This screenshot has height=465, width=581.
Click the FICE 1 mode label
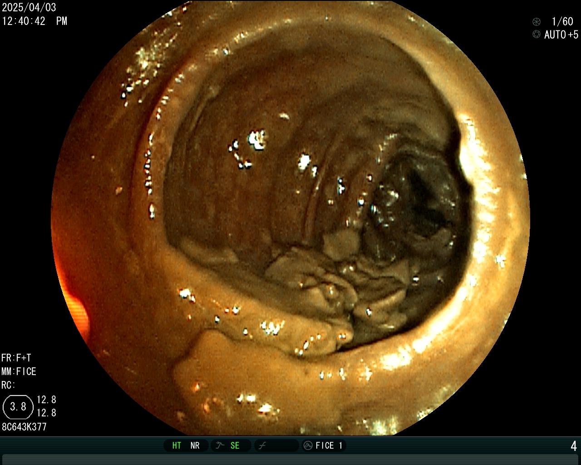coord(329,445)
